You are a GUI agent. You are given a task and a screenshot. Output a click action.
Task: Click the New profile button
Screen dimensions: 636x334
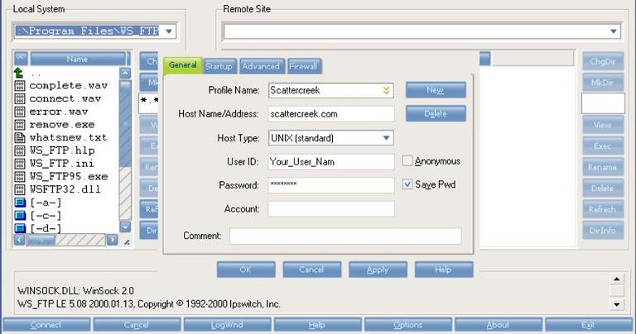click(436, 90)
